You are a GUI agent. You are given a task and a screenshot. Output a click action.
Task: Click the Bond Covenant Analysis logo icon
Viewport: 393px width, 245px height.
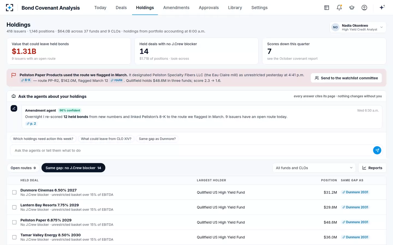[10, 8]
